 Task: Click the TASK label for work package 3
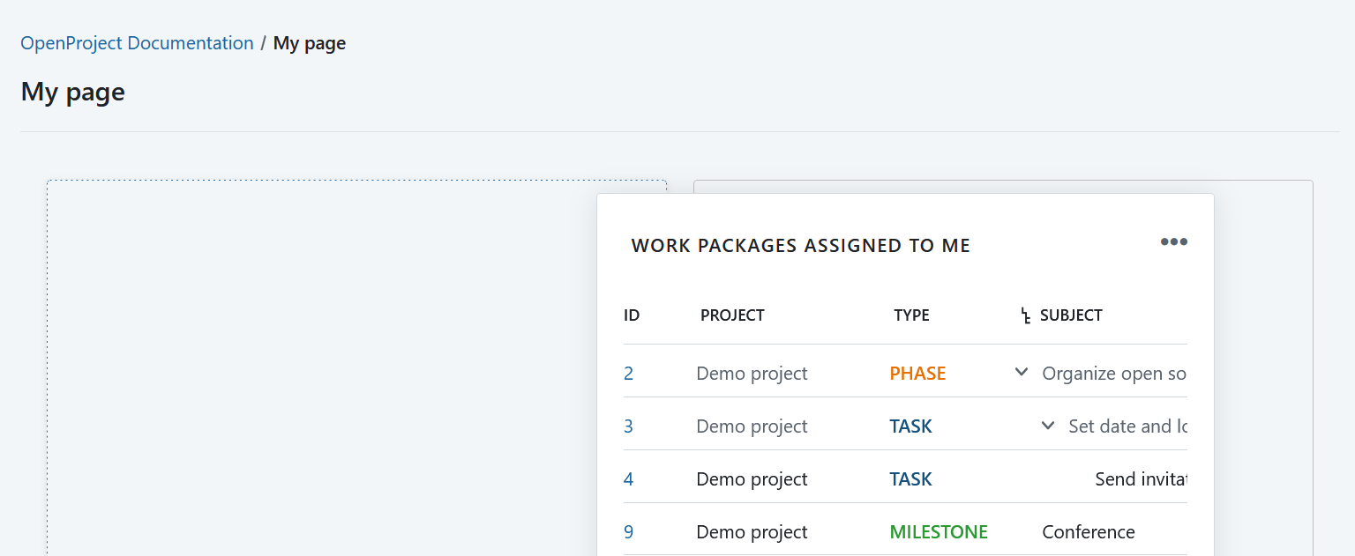[910, 426]
